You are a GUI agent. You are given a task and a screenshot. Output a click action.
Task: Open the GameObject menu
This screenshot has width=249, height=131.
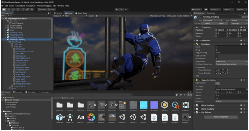point(20,6)
